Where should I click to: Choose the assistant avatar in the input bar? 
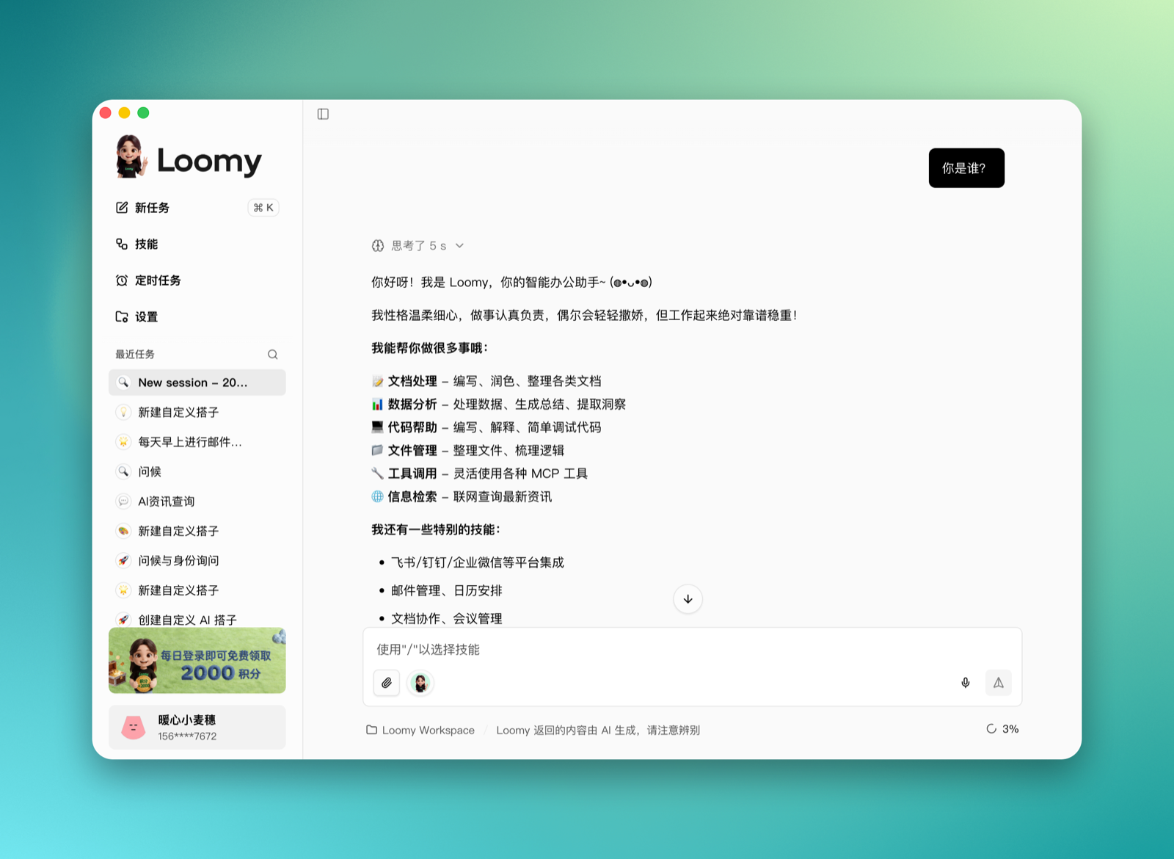pos(420,683)
